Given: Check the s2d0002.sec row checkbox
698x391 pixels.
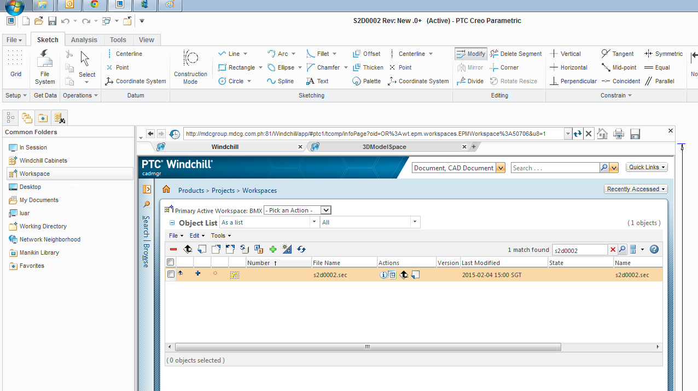Looking at the screenshot, I should point(171,274).
